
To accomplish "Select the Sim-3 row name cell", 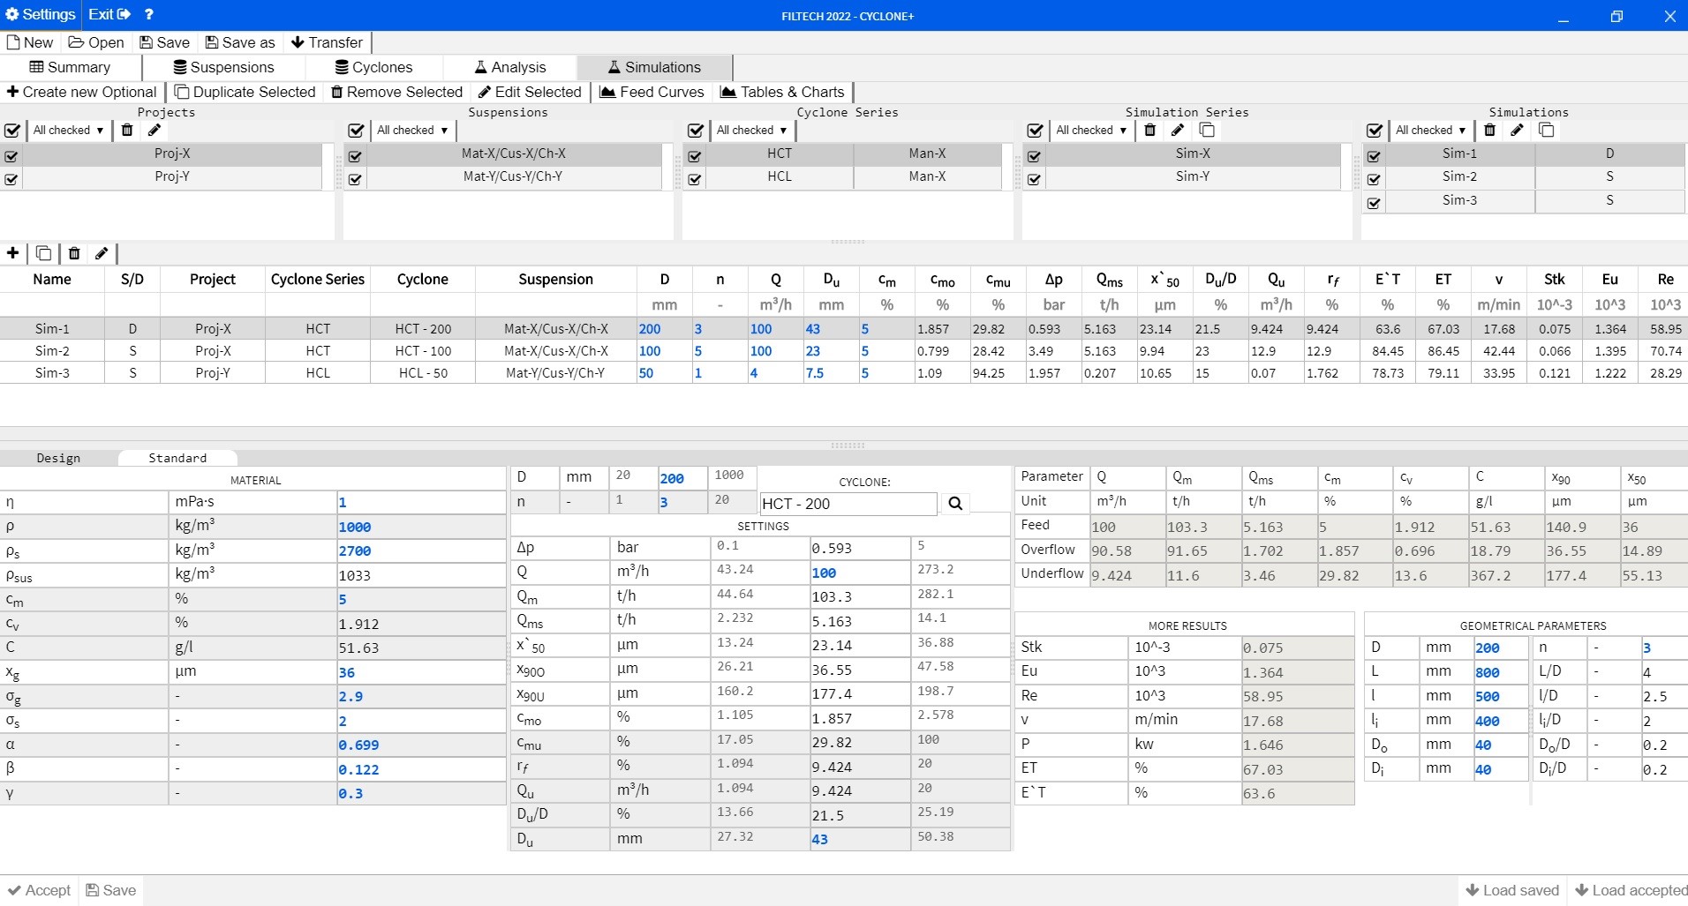I will click(52, 372).
